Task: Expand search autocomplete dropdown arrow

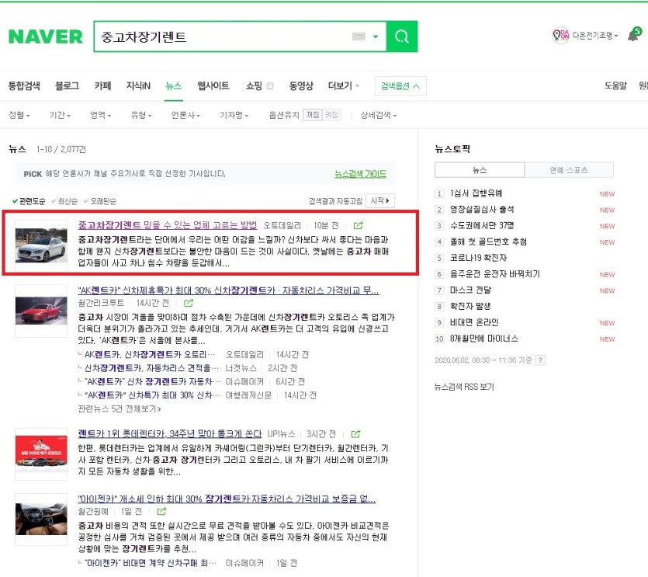Action: coord(376,36)
